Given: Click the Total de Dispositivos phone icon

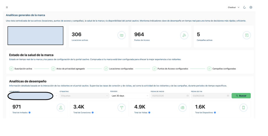Looking at the screenshot, I should (244, 108).
